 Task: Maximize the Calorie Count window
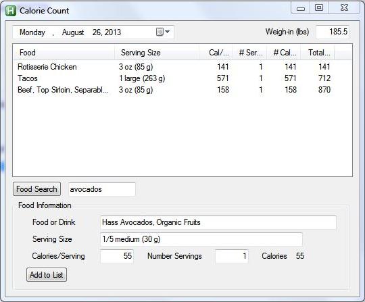[x=319, y=7]
